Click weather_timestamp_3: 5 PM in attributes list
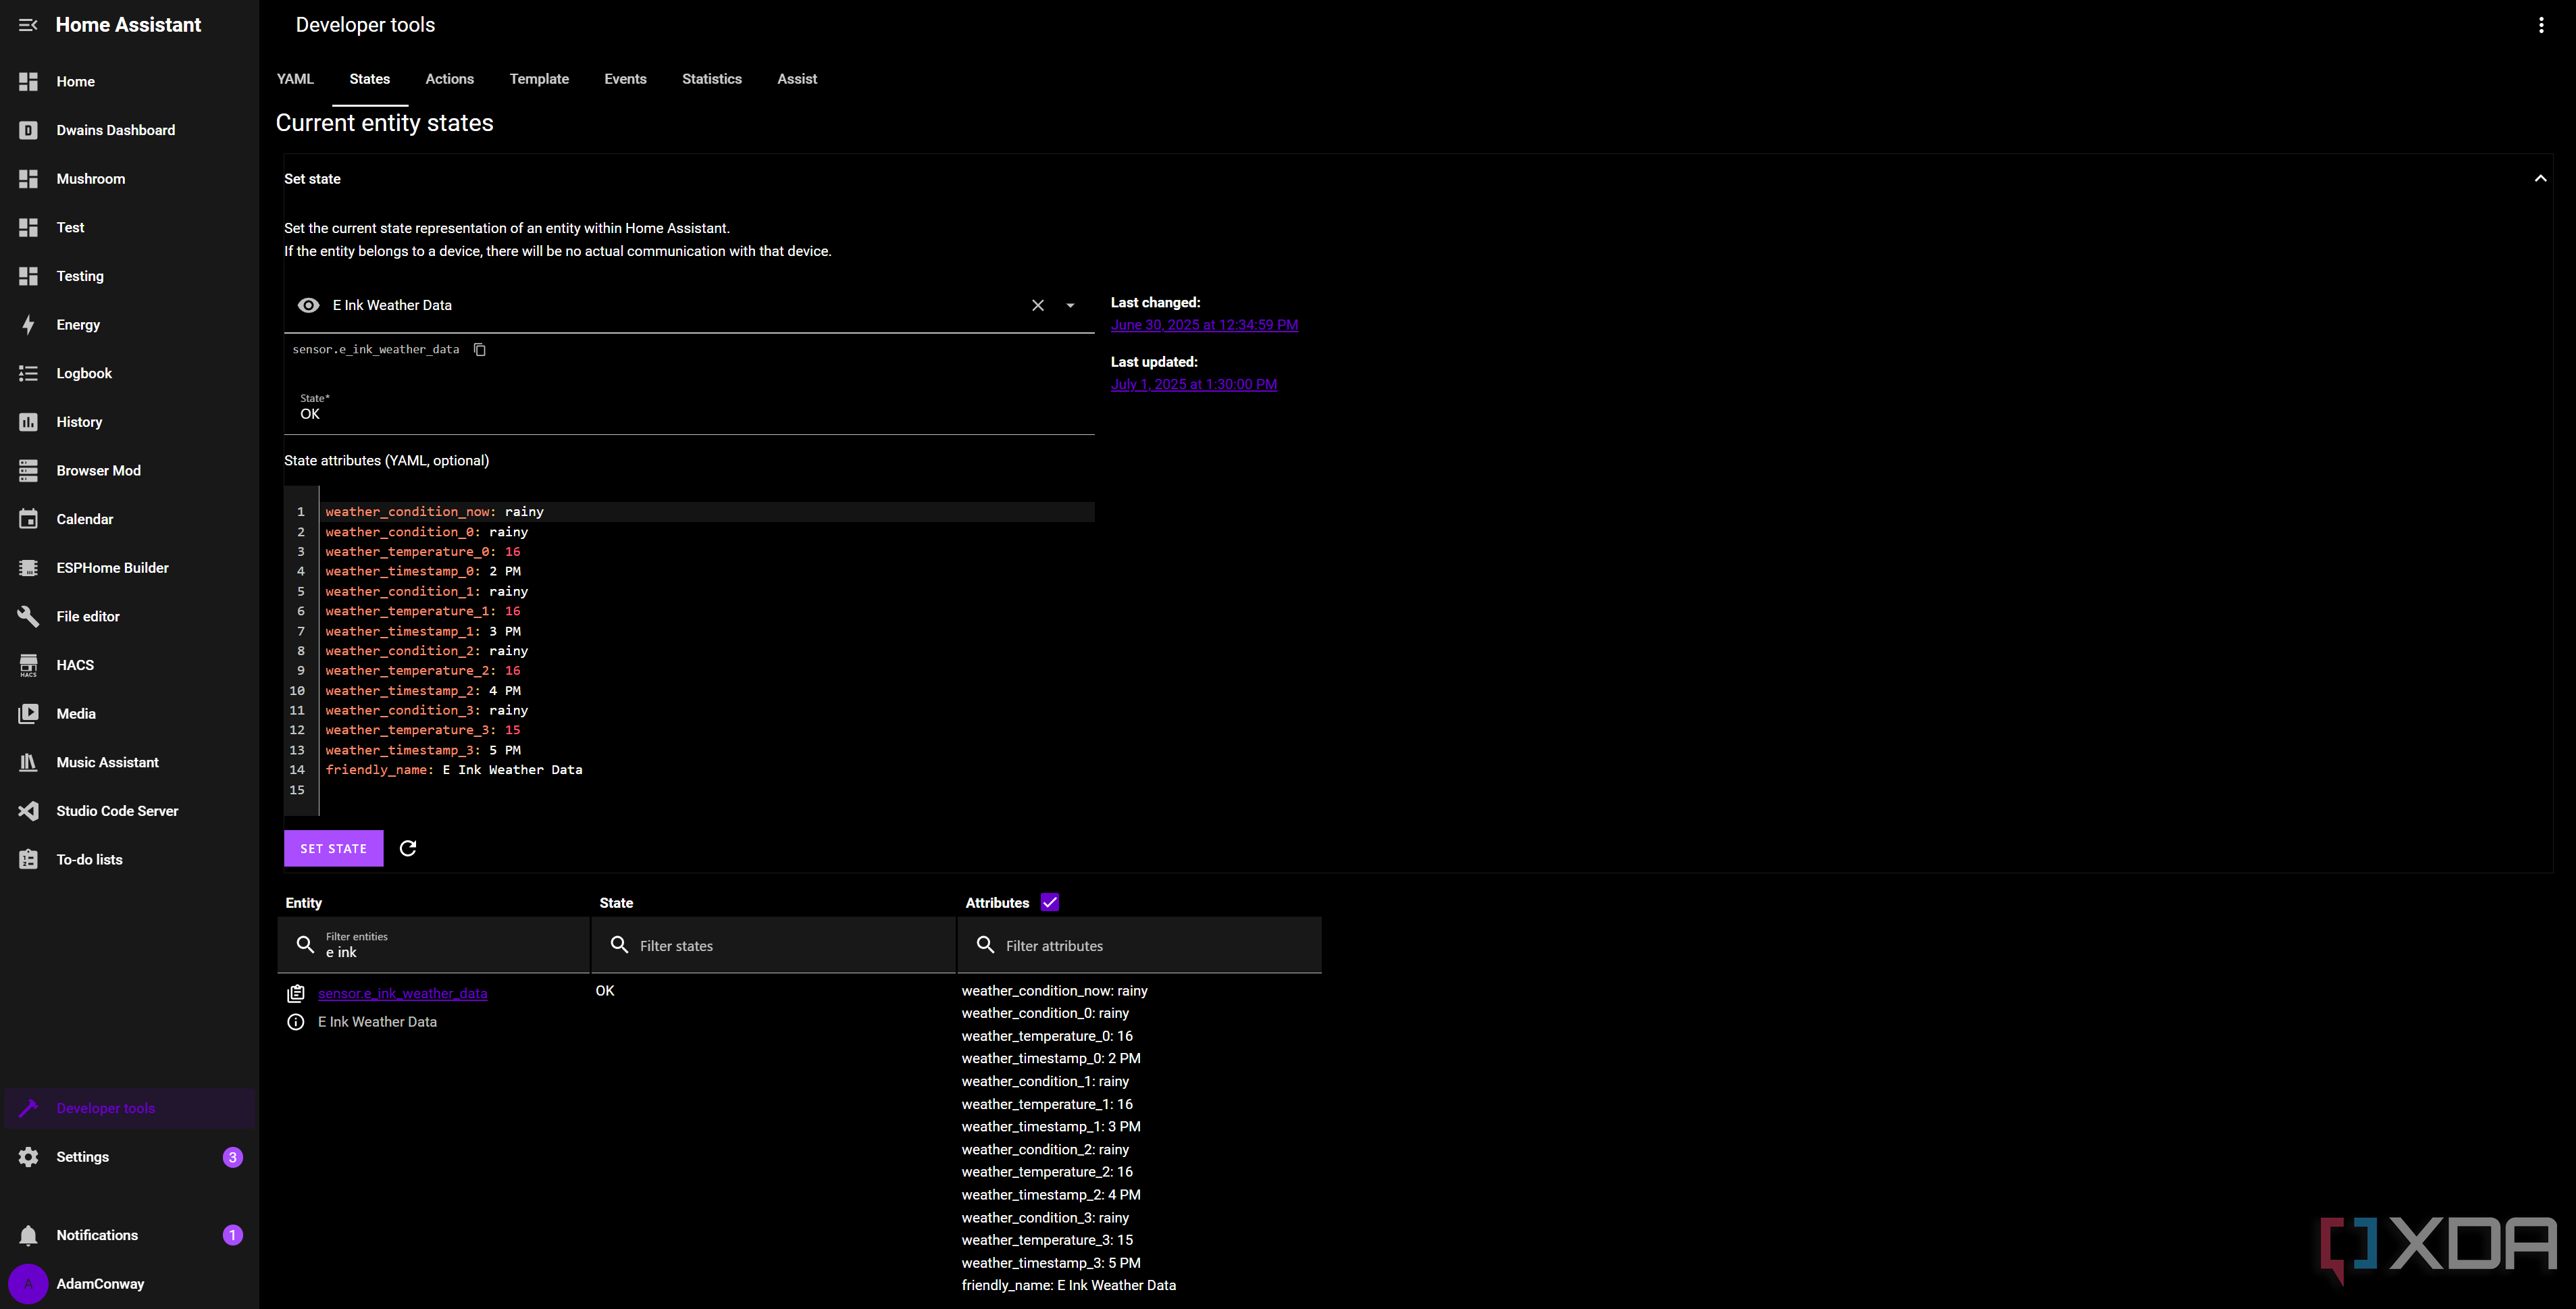Viewport: 2576px width, 1309px height. coord(1051,1263)
